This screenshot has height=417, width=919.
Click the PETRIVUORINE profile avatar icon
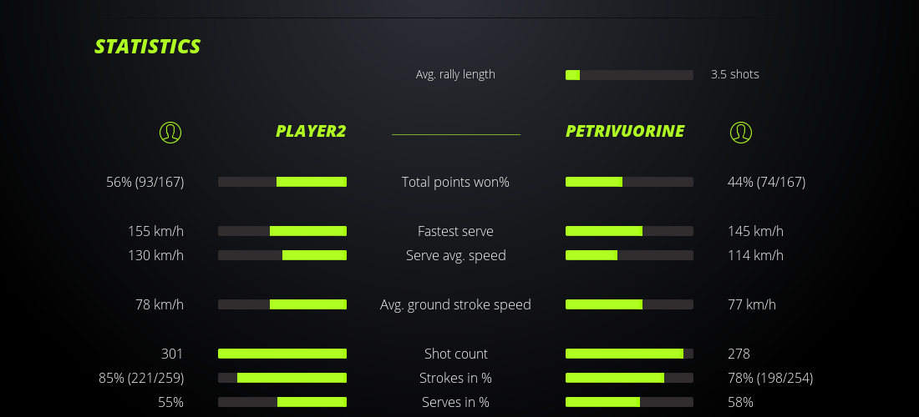pos(741,132)
